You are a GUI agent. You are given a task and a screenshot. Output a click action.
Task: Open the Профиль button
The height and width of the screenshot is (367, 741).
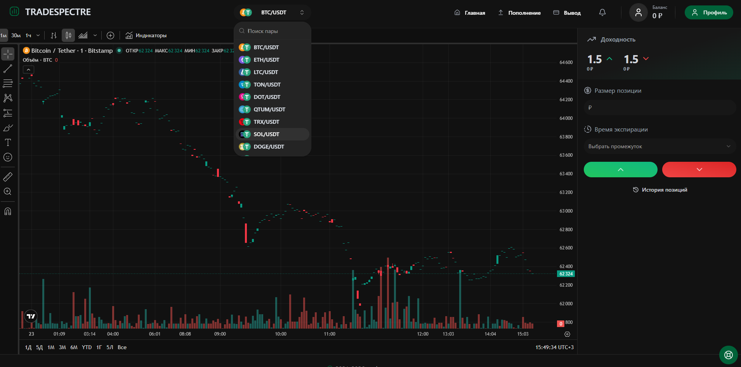click(709, 12)
